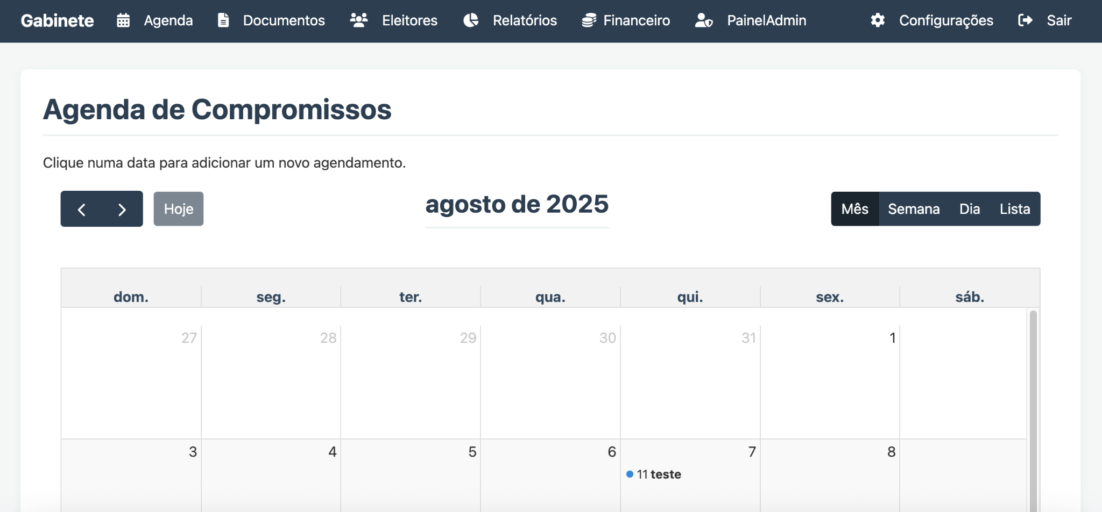Viewport: 1102px width, 512px height.
Task: Click the pie chart icon beside Relatórios
Action: (471, 20)
